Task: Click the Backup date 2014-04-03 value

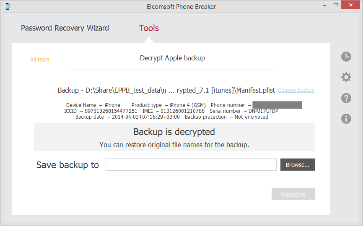Action: tap(146, 117)
